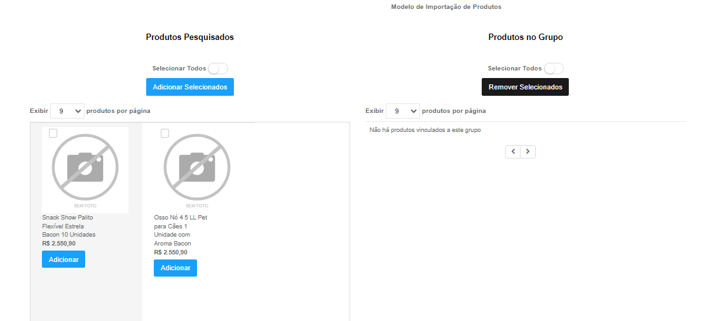
Task: Open products-per-page dropdown in Produtos no Grupo
Action: (x=403, y=111)
